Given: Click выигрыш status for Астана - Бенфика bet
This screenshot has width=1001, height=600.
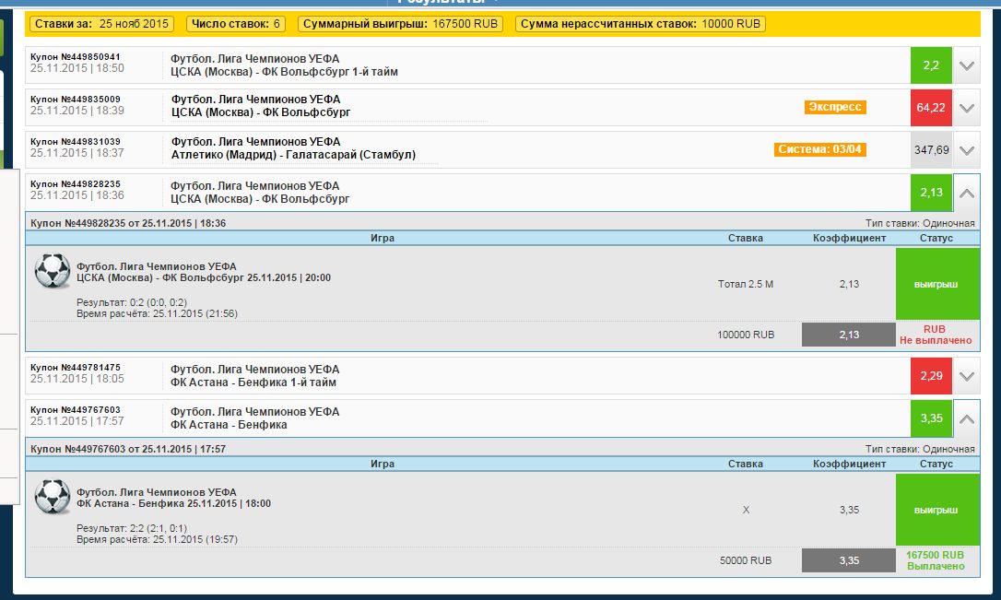Looking at the screenshot, I should (x=937, y=510).
